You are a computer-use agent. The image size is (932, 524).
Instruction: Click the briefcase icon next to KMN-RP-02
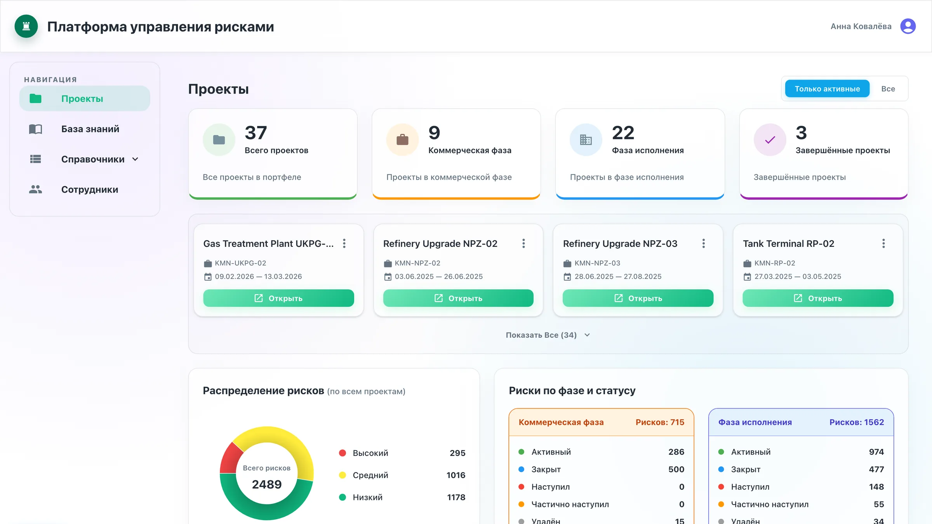pyautogui.click(x=747, y=264)
